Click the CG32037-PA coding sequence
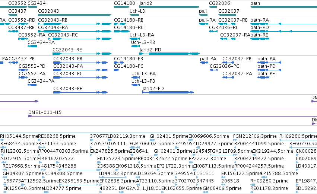This screenshot has height=194, width=317. [237, 74]
